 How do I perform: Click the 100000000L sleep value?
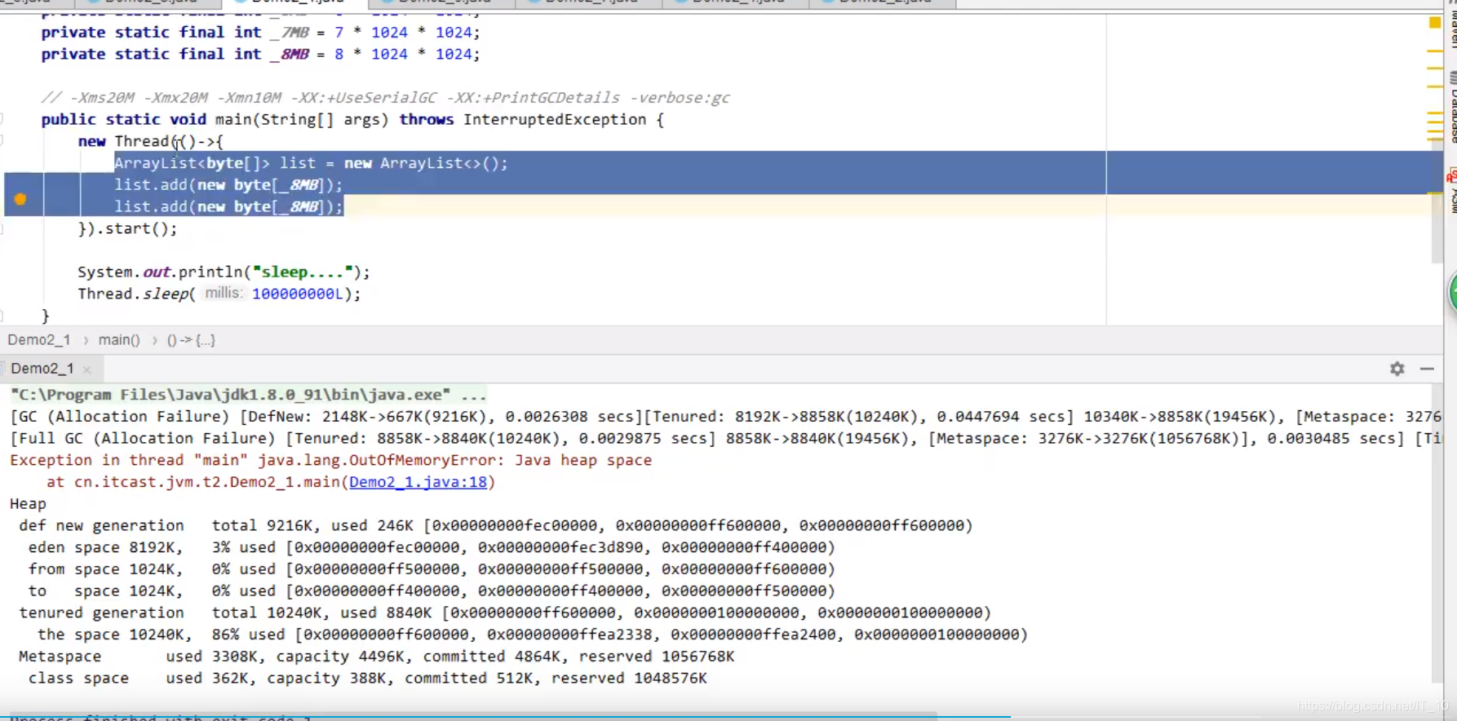point(298,294)
